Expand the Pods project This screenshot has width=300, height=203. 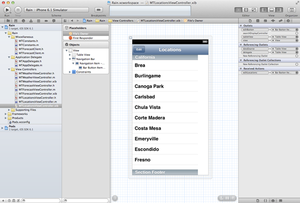2,128
